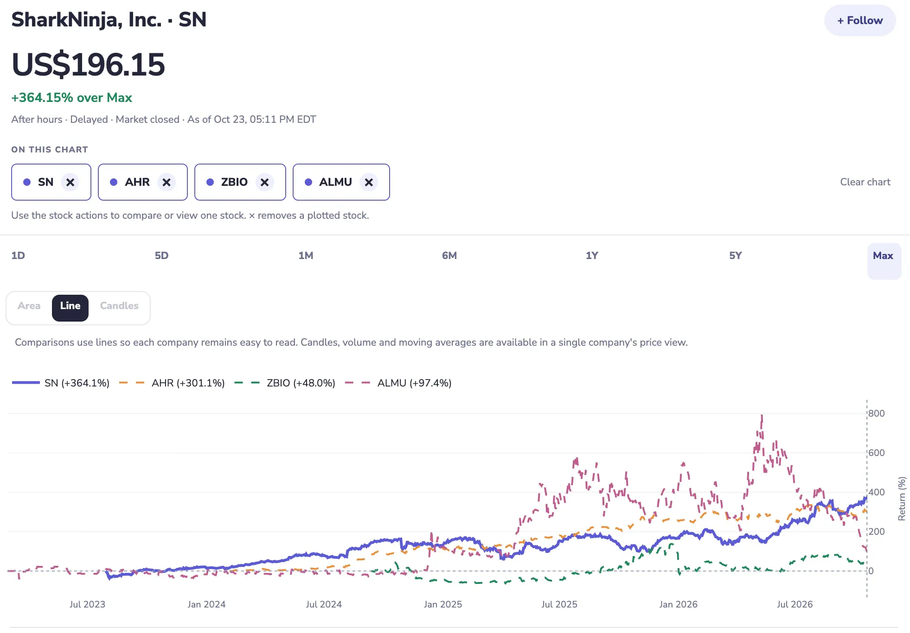Click ALMU (+97.4%) legend entry
Screen dimensions: 910x633
[x=398, y=383]
